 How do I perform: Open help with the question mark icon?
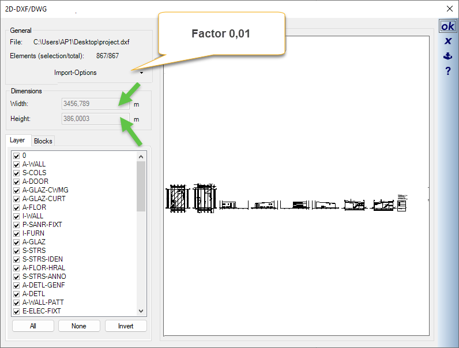coord(447,71)
